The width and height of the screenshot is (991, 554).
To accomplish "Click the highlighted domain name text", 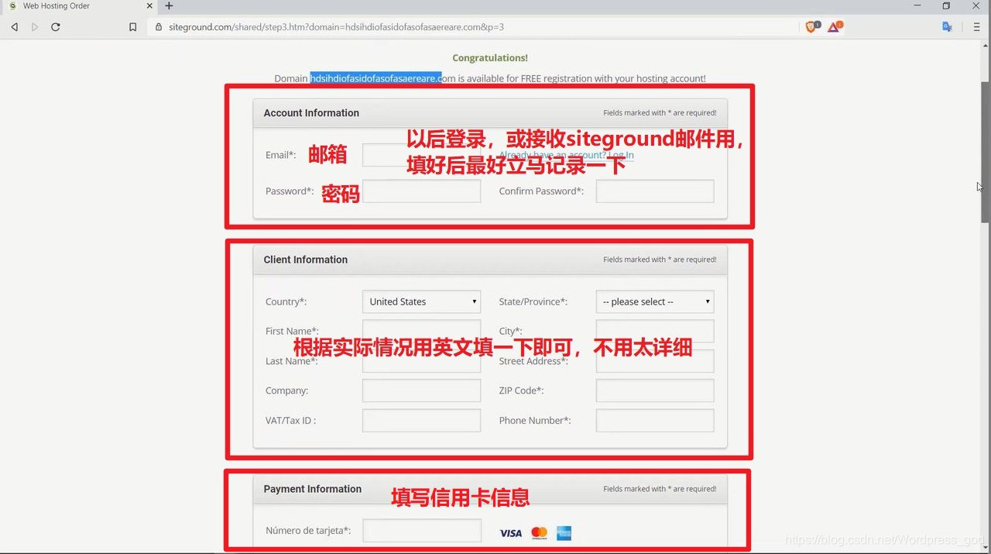I will pyautogui.click(x=375, y=78).
